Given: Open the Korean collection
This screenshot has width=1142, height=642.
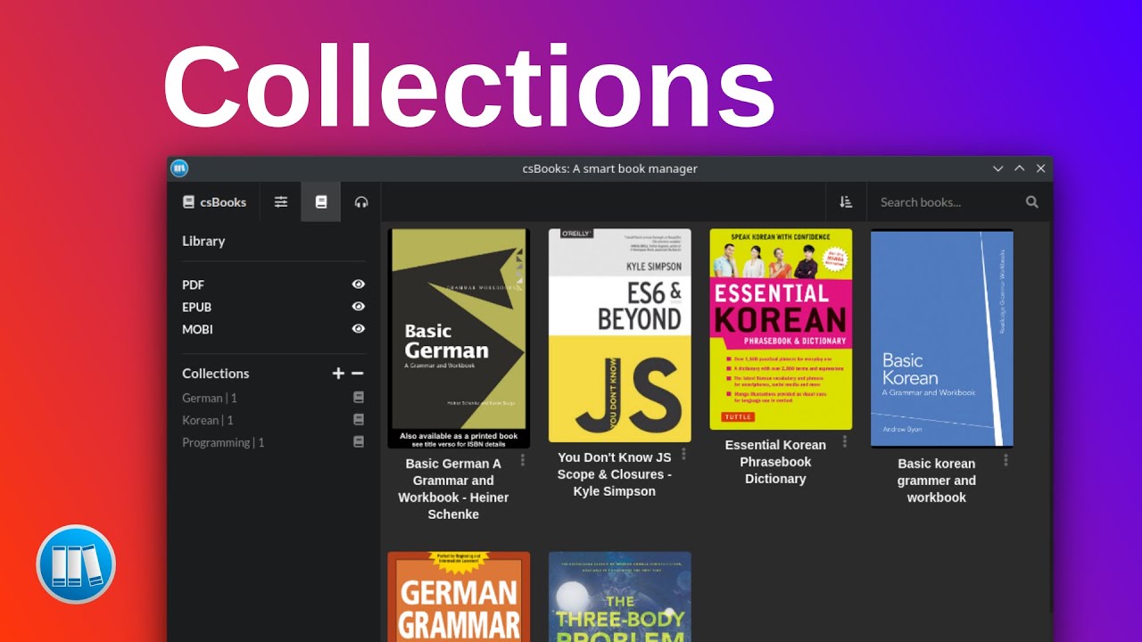Looking at the screenshot, I should (208, 420).
